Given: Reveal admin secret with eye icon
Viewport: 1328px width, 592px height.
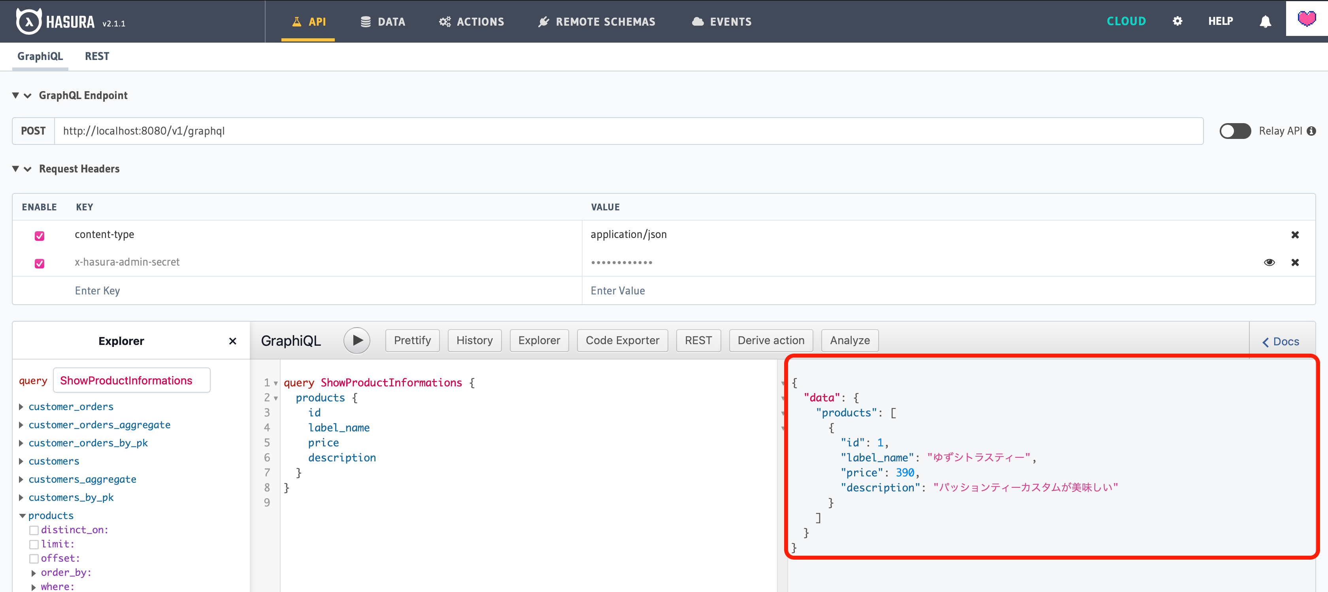Looking at the screenshot, I should tap(1269, 262).
